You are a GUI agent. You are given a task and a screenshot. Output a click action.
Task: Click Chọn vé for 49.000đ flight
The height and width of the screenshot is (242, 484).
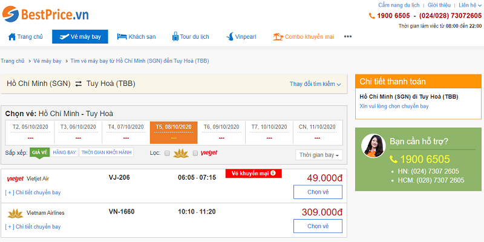pyautogui.click(x=318, y=192)
